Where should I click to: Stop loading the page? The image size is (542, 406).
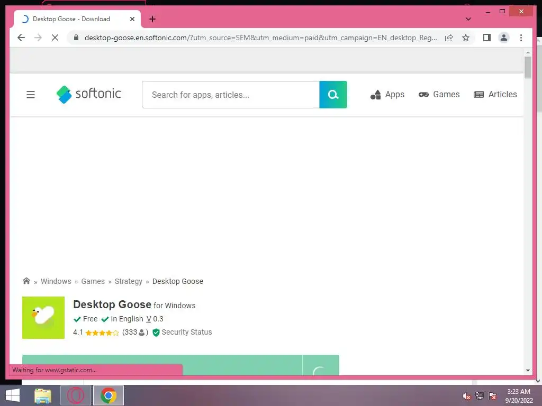(55, 38)
